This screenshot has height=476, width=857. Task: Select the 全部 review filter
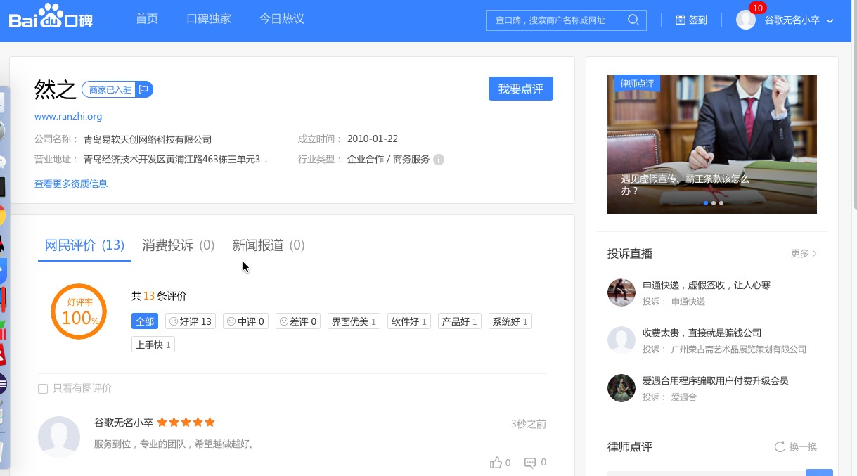pos(145,321)
